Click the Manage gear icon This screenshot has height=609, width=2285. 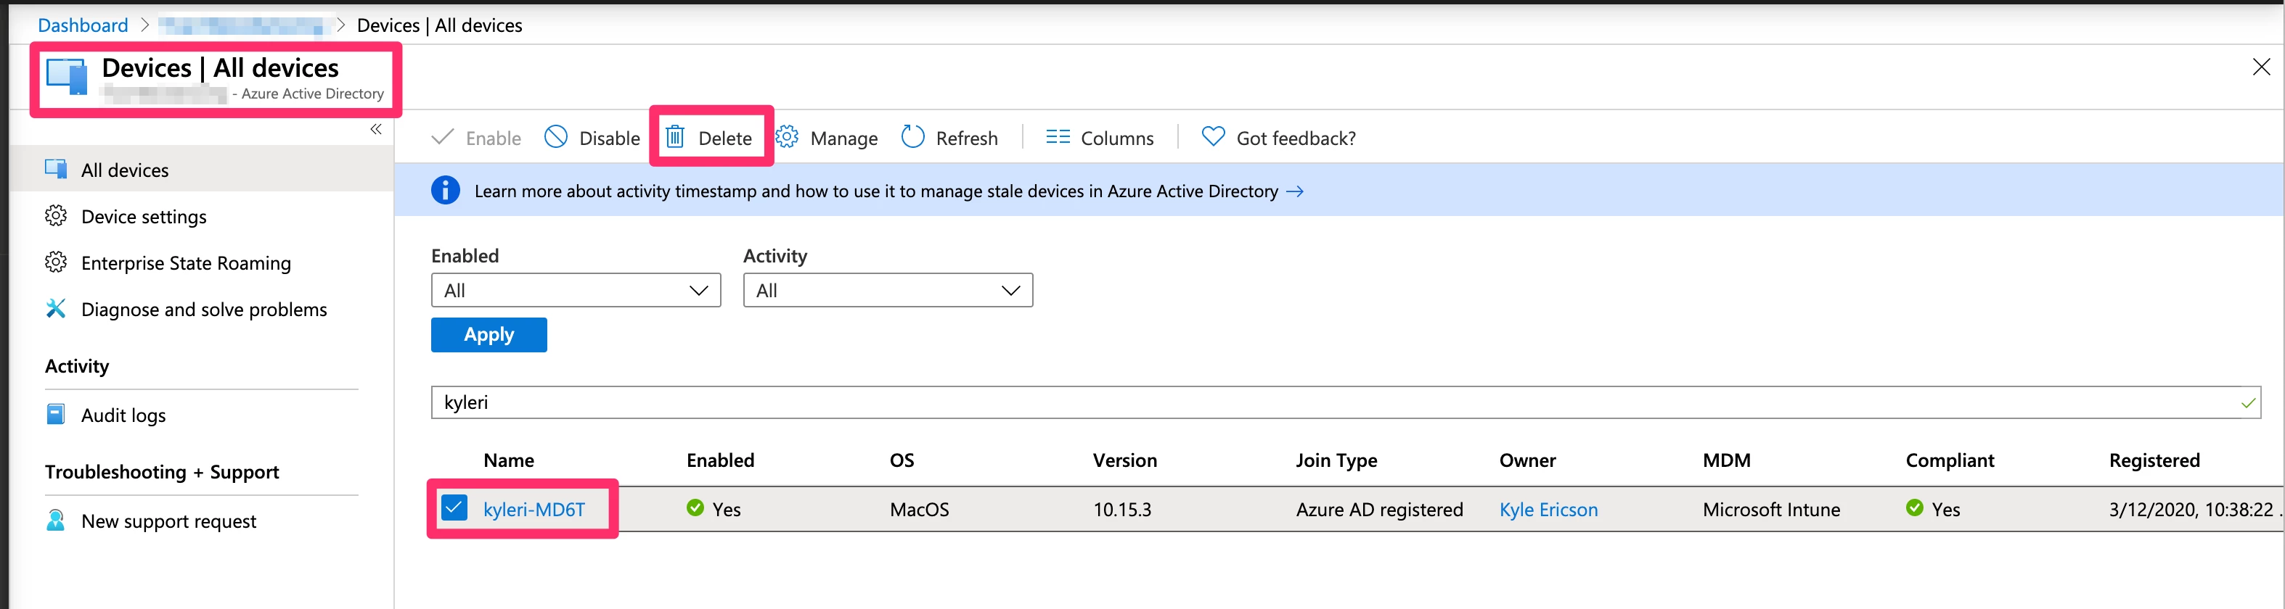787,136
